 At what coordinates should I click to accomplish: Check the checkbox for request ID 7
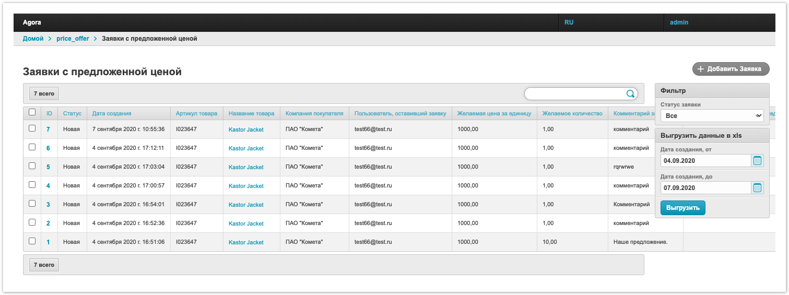point(32,128)
